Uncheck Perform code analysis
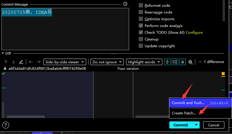 (141, 26)
